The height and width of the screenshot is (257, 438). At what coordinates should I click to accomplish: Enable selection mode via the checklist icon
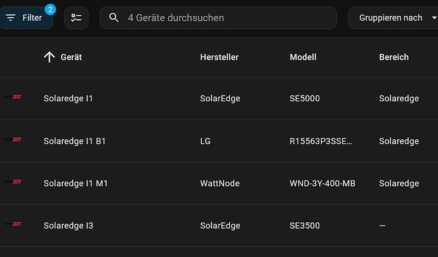76,18
